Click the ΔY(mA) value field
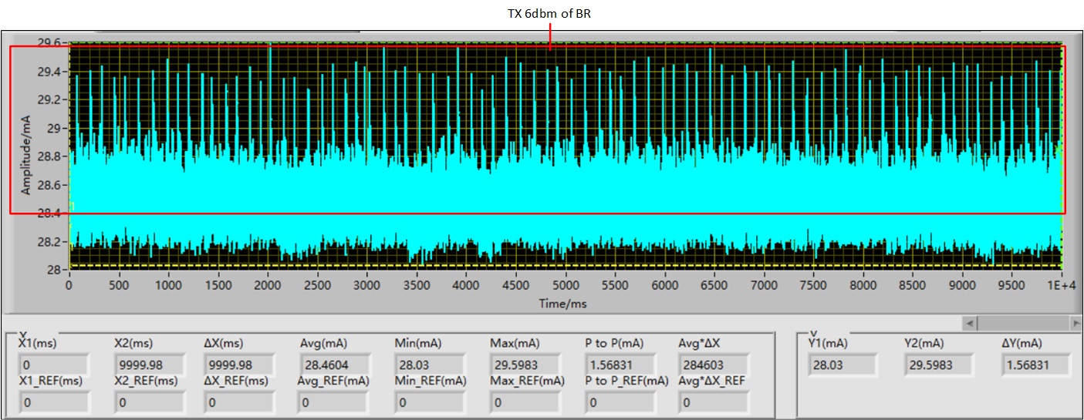1084x420 pixels. tap(1036, 365)
